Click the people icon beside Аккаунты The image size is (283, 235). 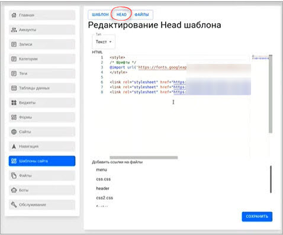tap(14, 30)
